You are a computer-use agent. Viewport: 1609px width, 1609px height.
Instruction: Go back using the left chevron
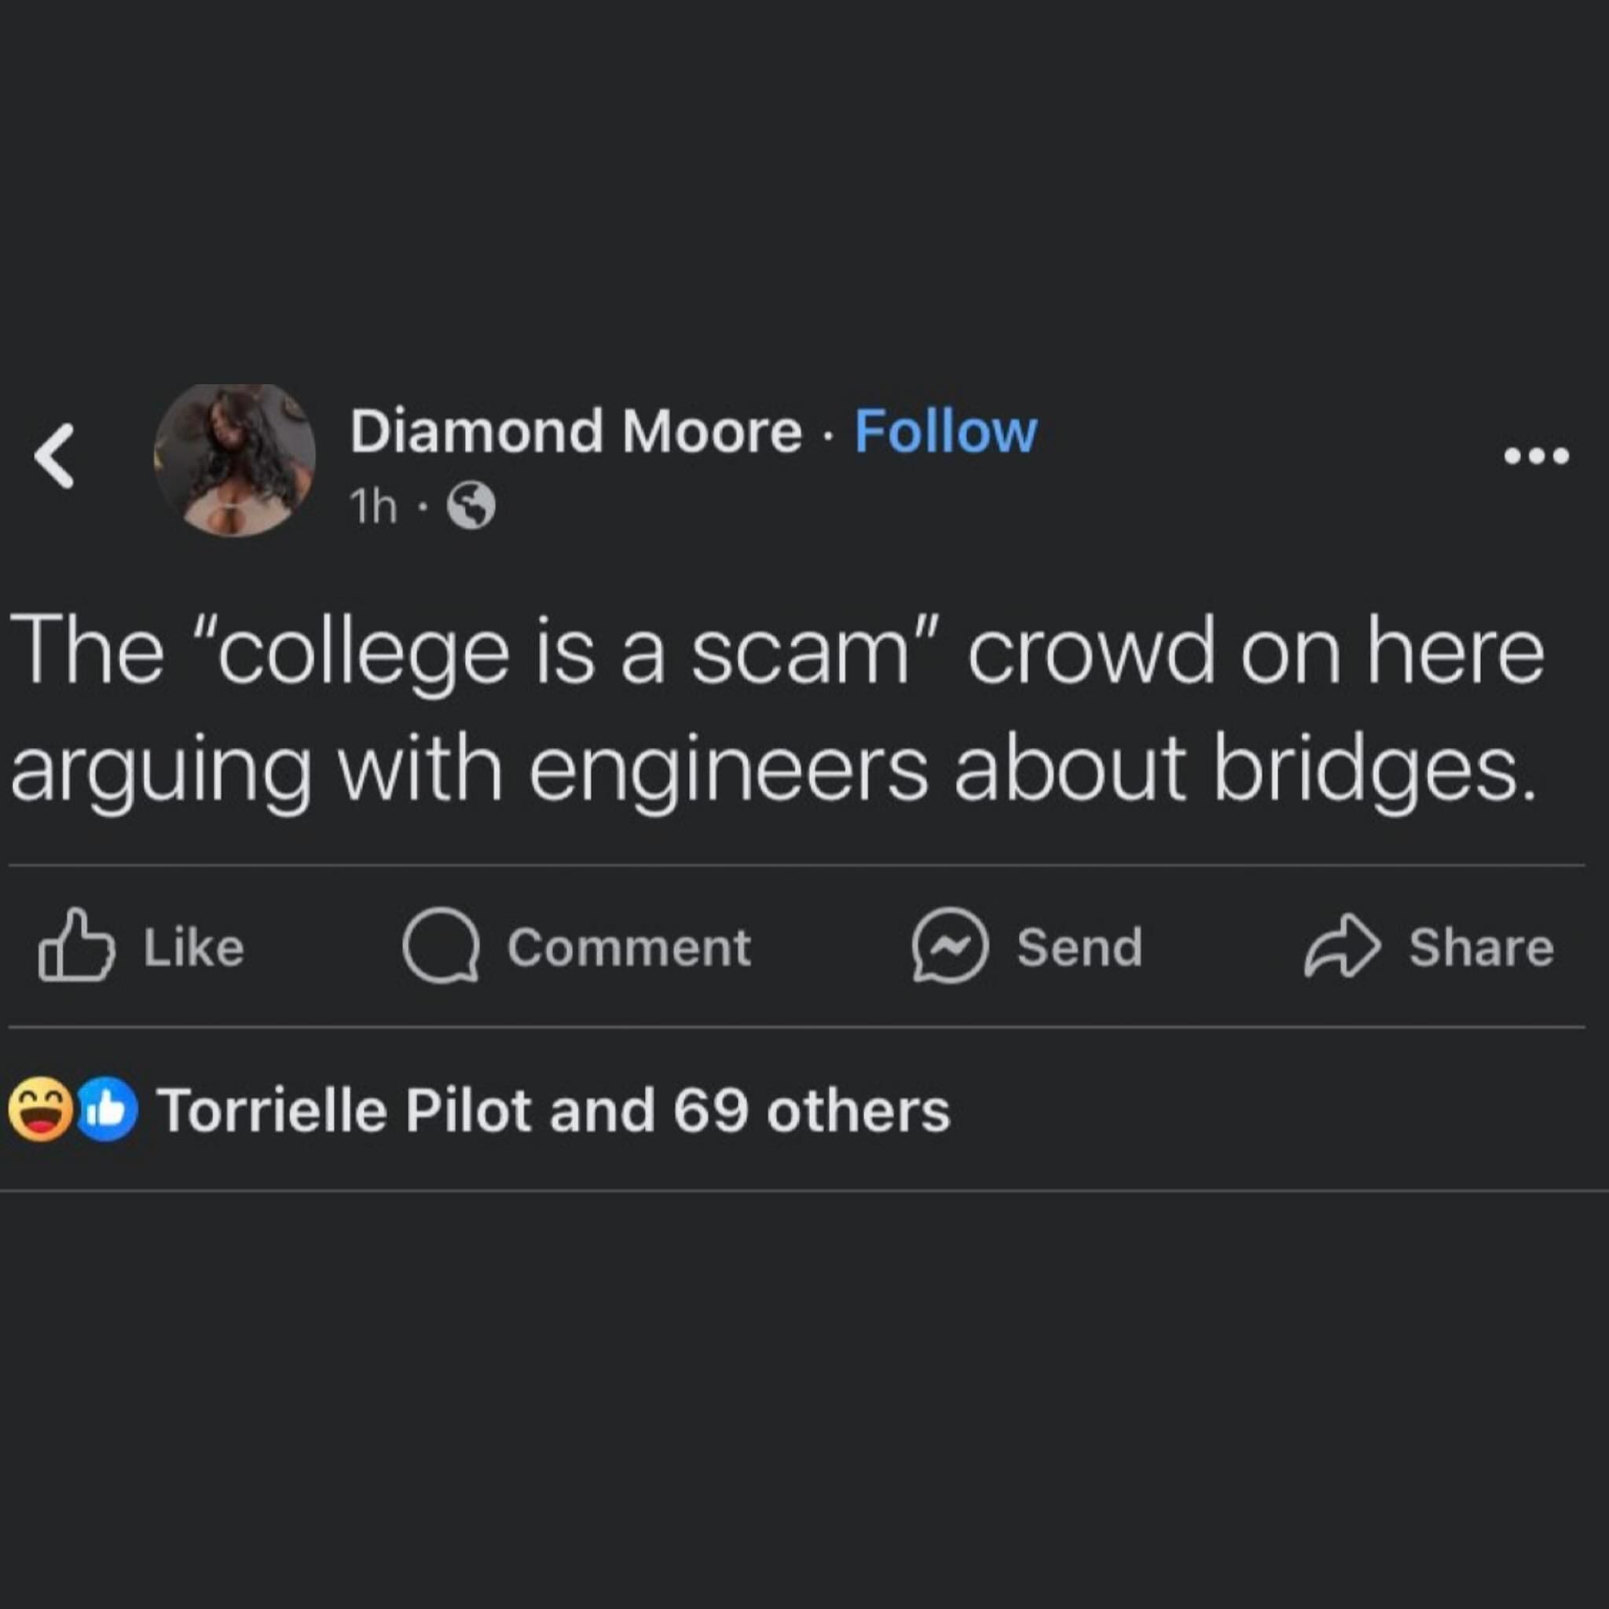click(55, 456)
